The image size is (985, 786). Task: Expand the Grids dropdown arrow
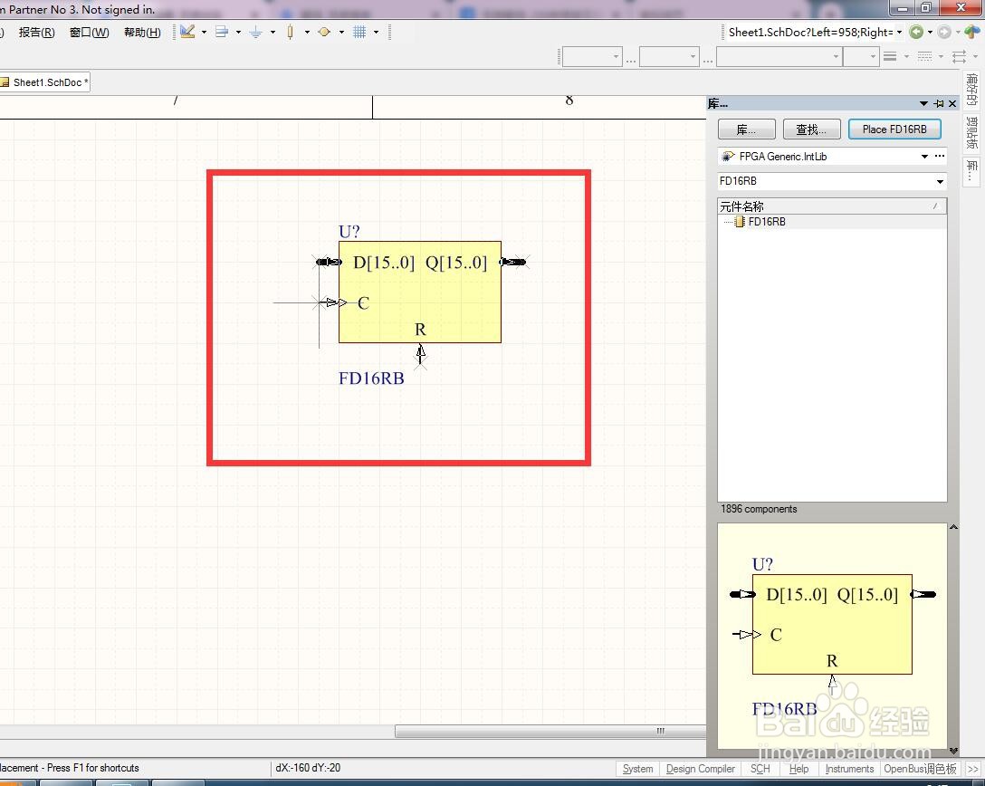(377, 32)
